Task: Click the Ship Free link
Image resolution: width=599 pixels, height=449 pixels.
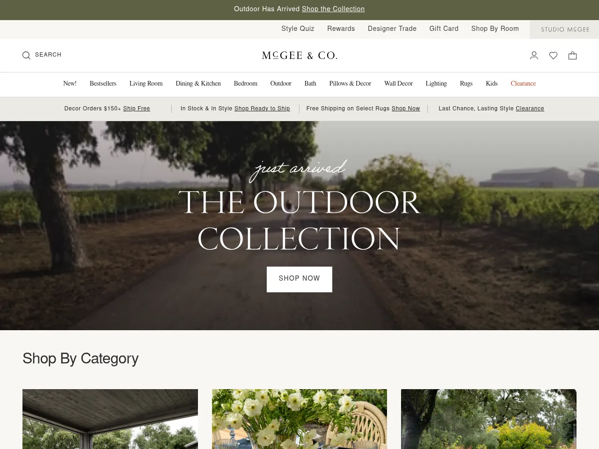Action: (137, 109)
